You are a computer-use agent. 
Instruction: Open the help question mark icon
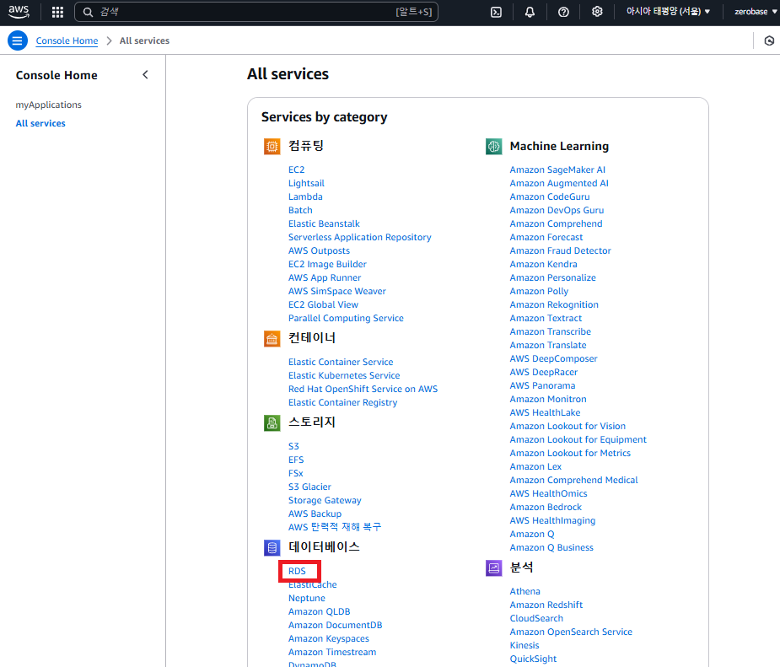coord(563,12)
